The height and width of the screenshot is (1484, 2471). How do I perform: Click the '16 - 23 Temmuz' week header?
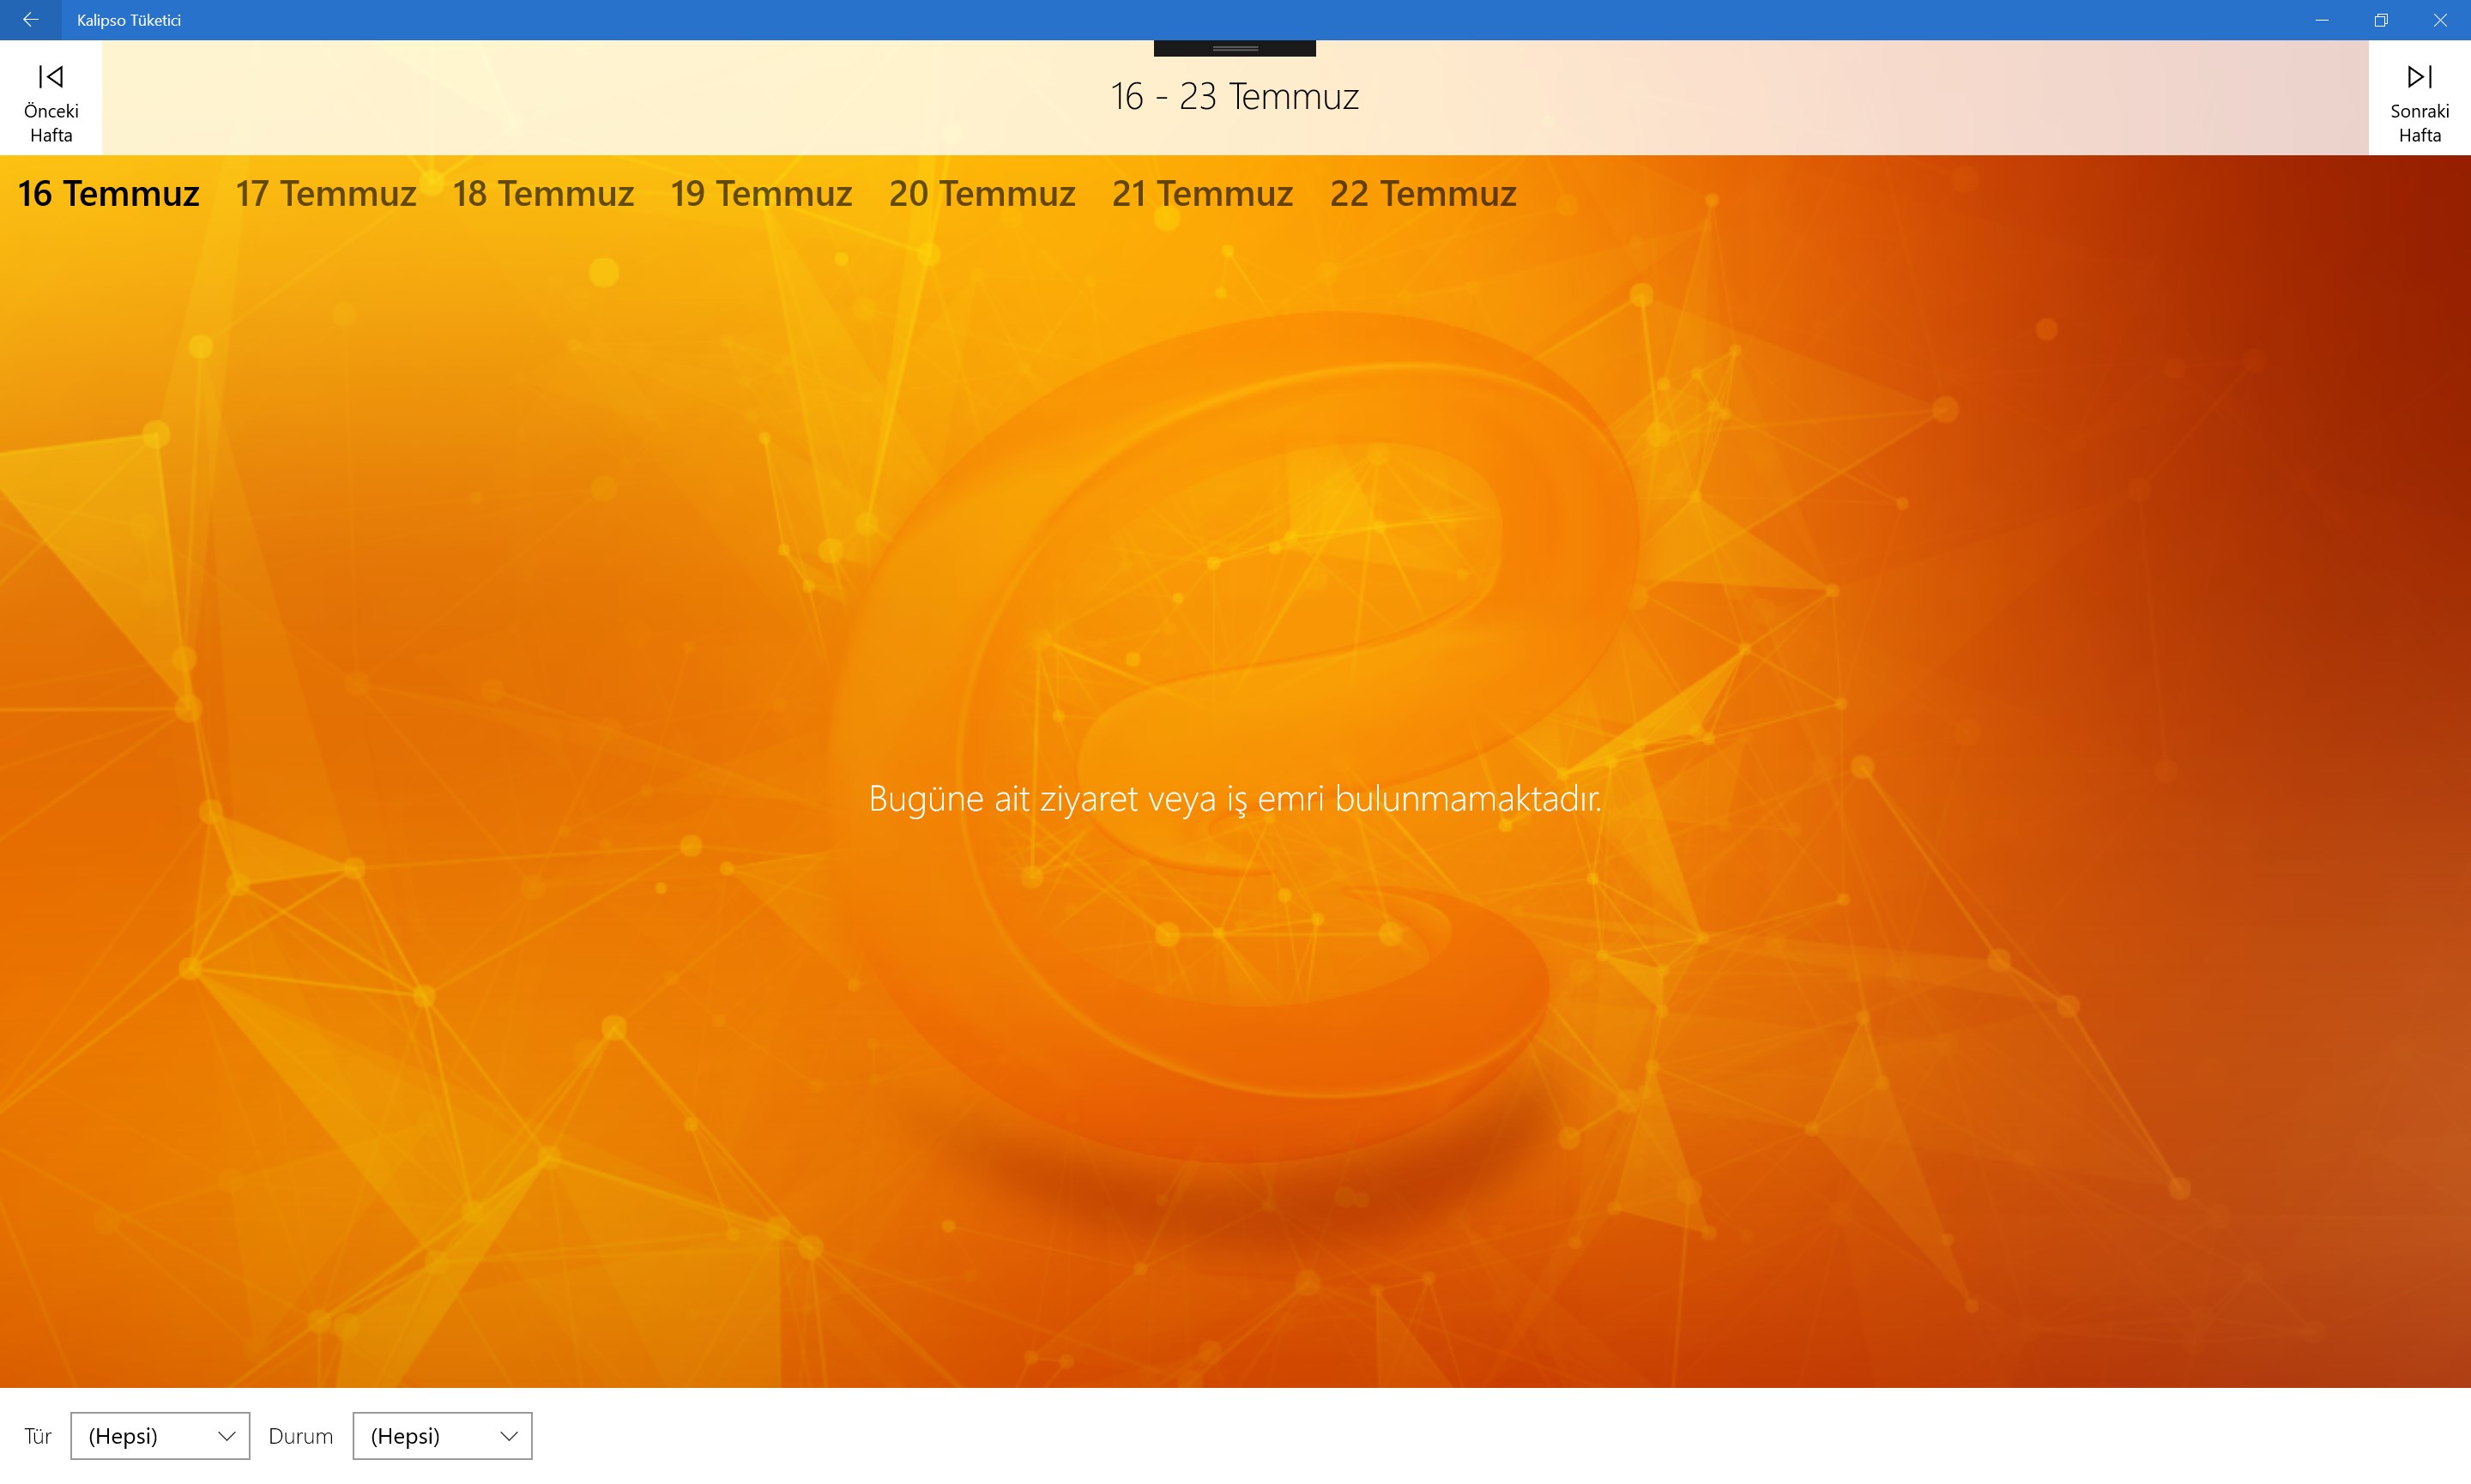(1234, 97)
